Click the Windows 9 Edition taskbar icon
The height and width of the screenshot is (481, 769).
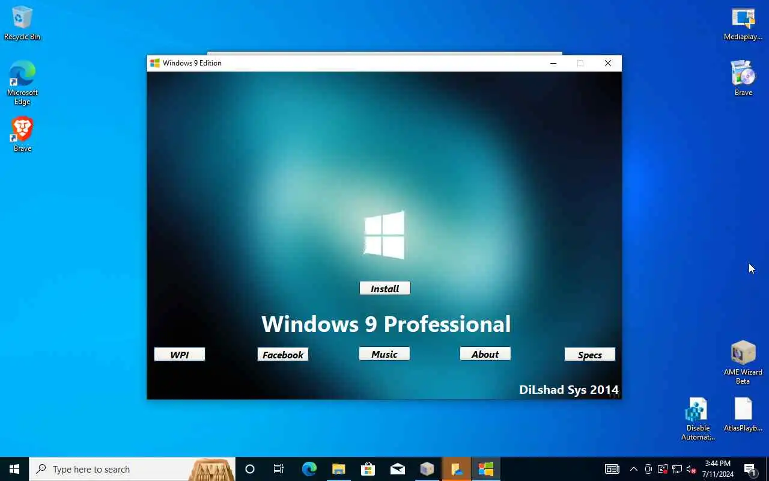pyautogui.click(x=485, y=469)
